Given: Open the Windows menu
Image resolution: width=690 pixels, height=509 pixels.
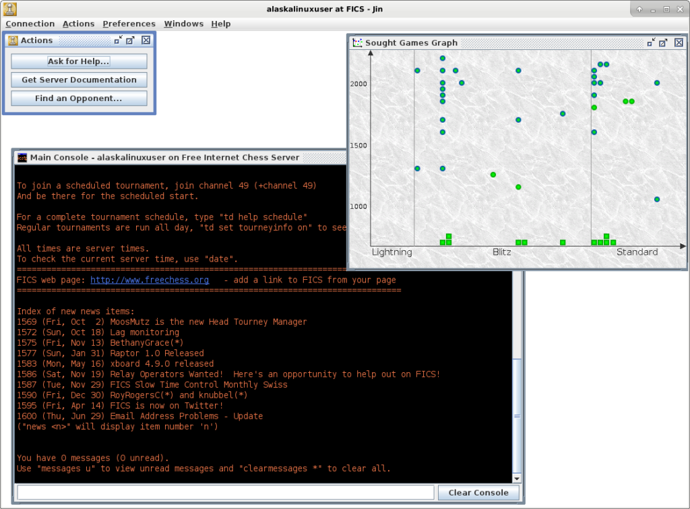Looking at the screenshot, I should tap(183, 24).
